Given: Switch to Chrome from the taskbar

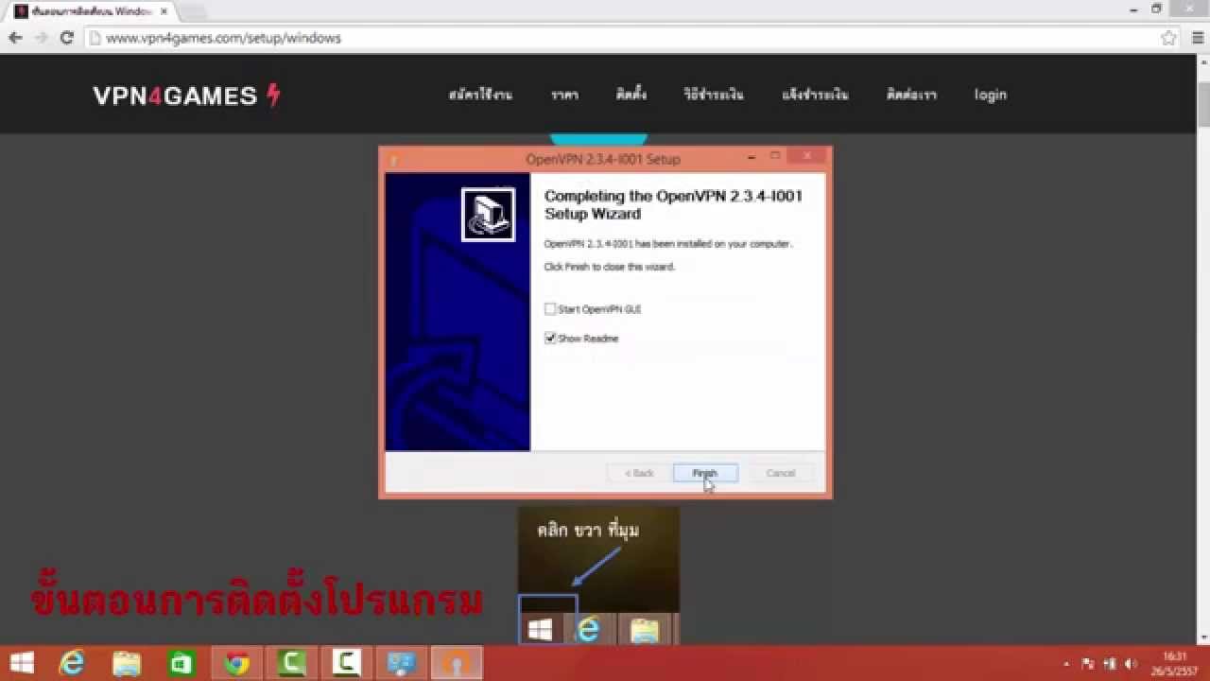Looking at the screenshot, I should coord(236,663).
